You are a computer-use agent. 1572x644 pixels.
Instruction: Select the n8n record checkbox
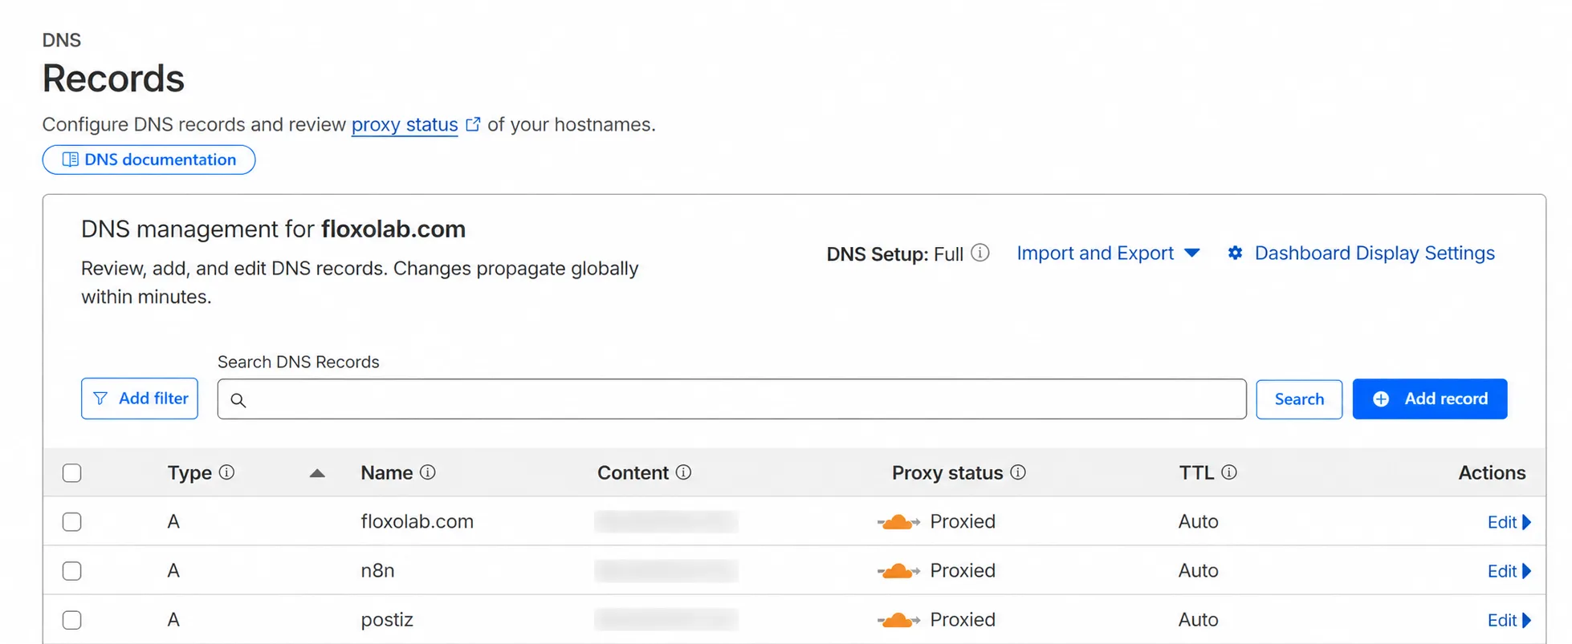point(72,571)
